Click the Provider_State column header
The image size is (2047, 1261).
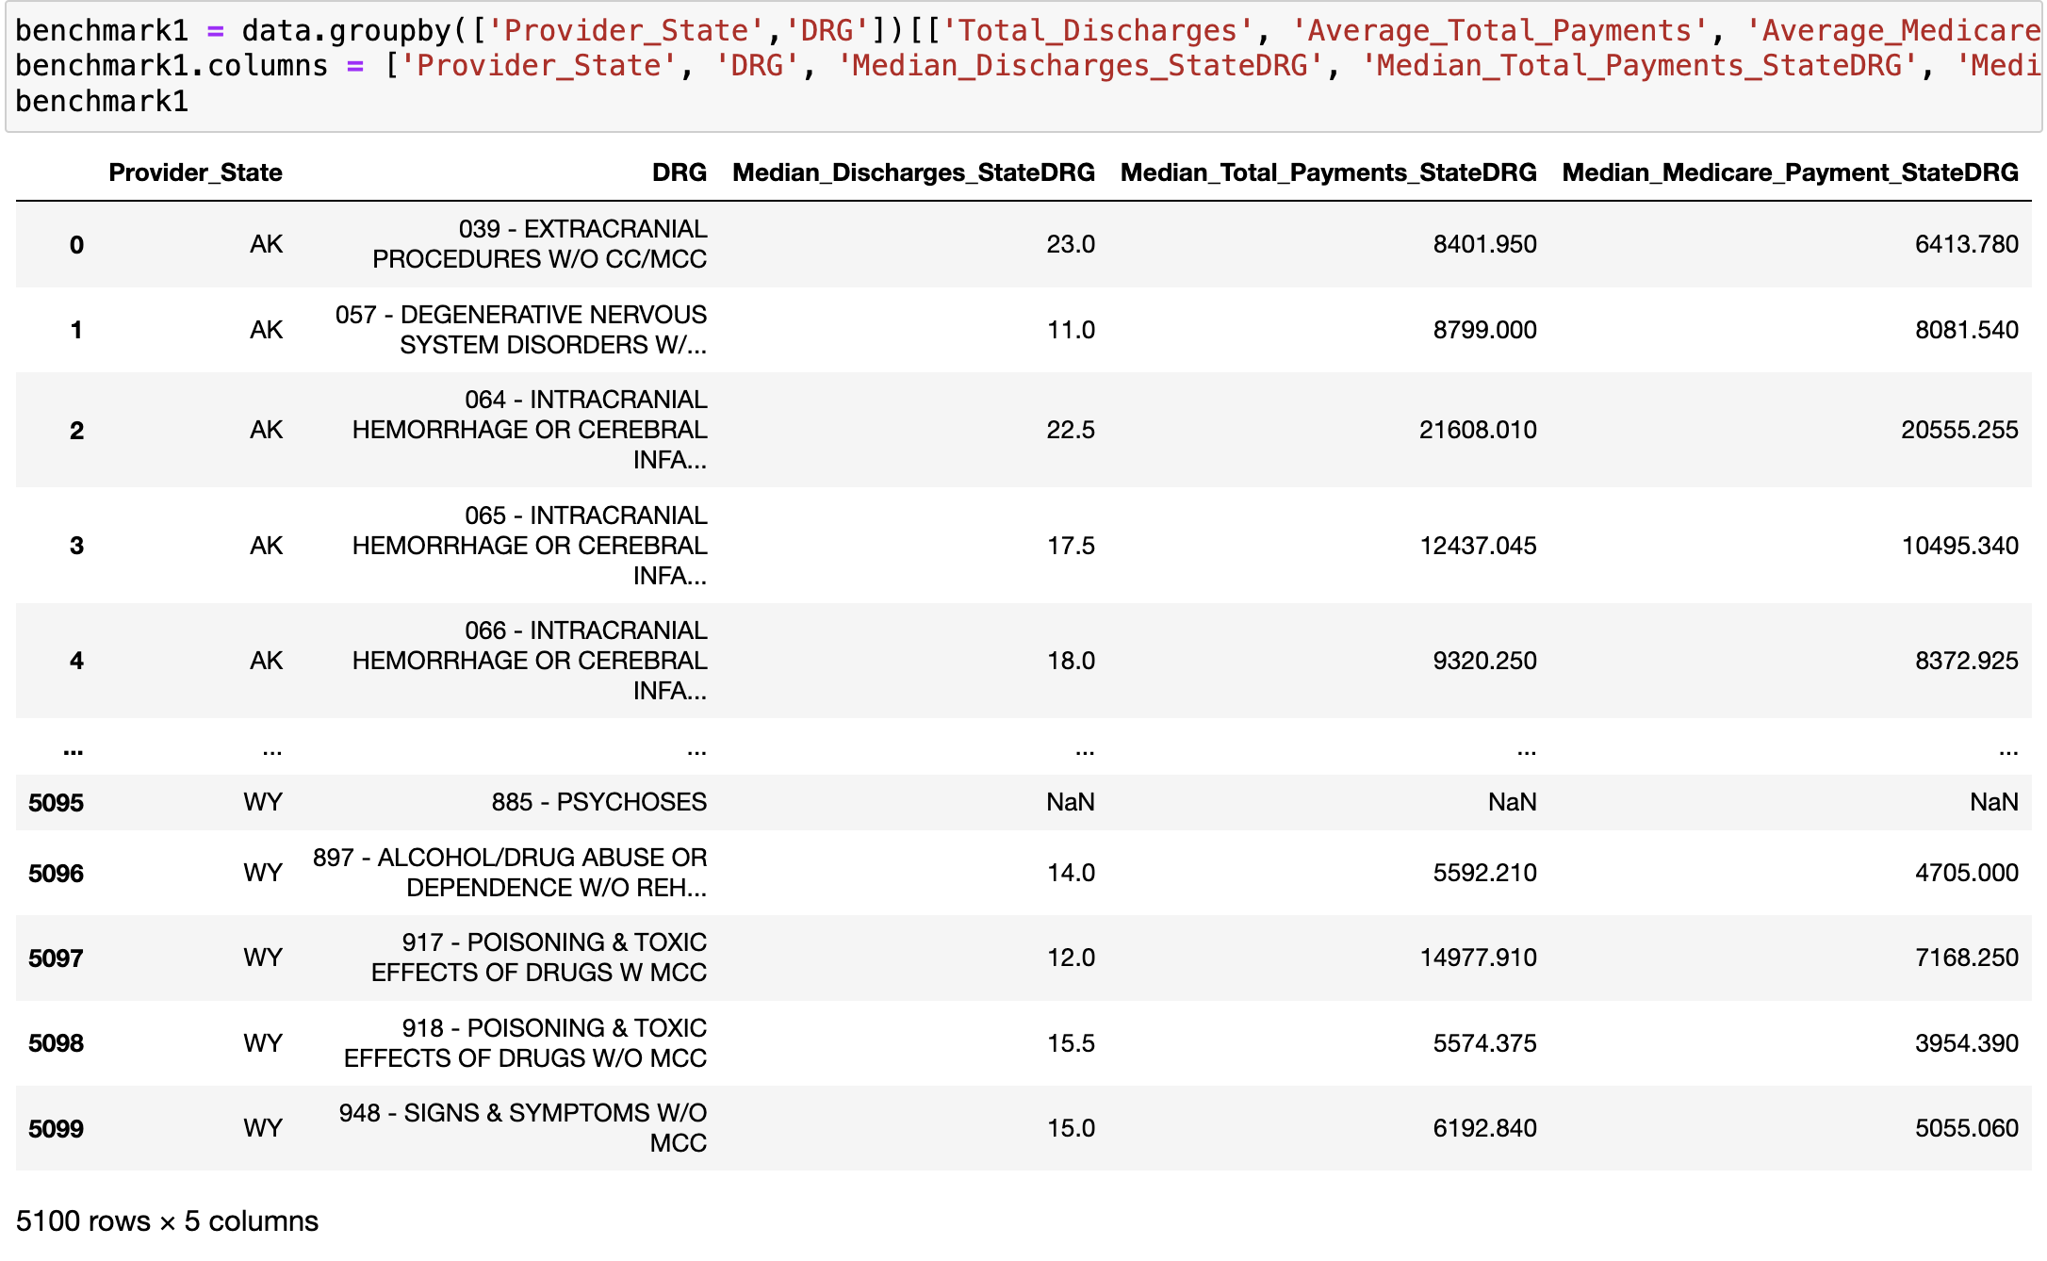195,172
